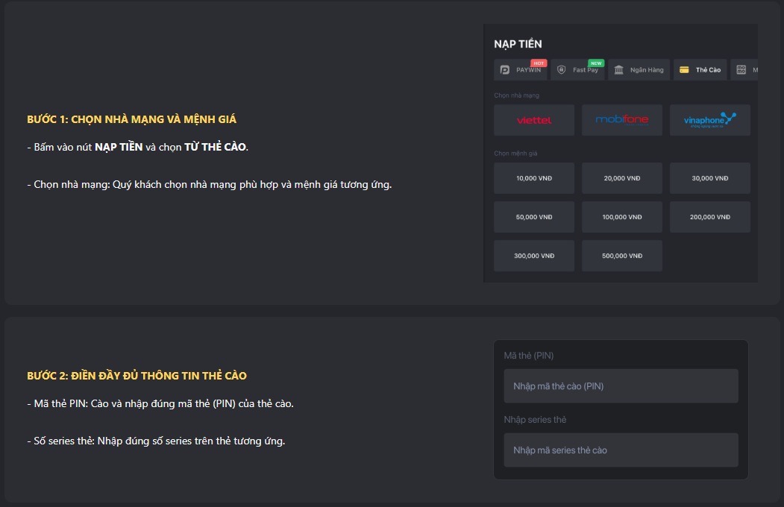
Task: Choose the 10,000 VNĐ denomination
Action: [x=534, y=178]
